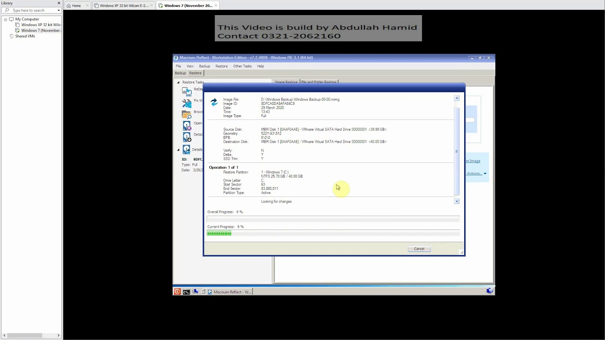The width and height of the screenshot is (605, 340).
Task: Close the Home tab in VMware
Action: (x=87, y=6)
